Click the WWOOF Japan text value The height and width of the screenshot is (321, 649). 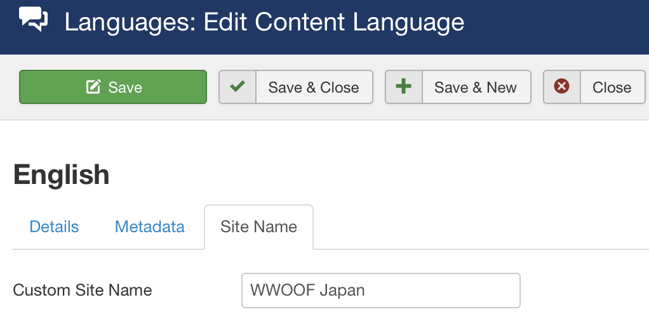pyautogui.click(x=307, y=291)
